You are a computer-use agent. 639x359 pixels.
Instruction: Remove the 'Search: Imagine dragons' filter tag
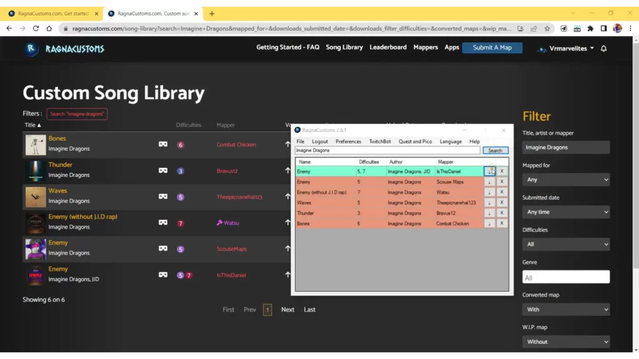[77, 114]
